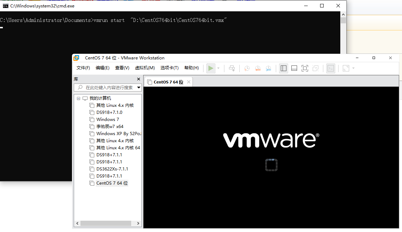The image size is (402, 232).
Task: Select DS918+7.1.0 virtual machine
Action: pos(110,112)
